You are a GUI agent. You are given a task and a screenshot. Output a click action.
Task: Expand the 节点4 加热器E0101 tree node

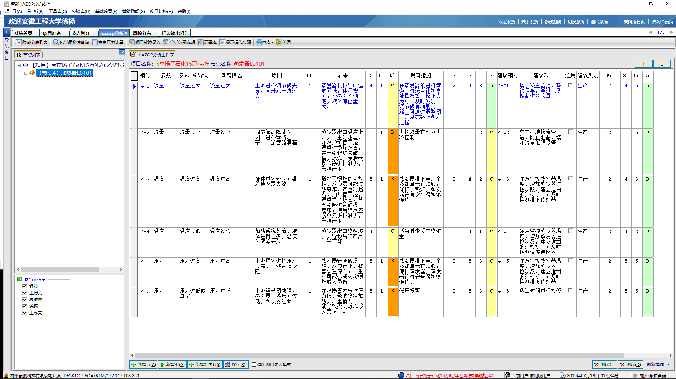[x=26, y=73]
